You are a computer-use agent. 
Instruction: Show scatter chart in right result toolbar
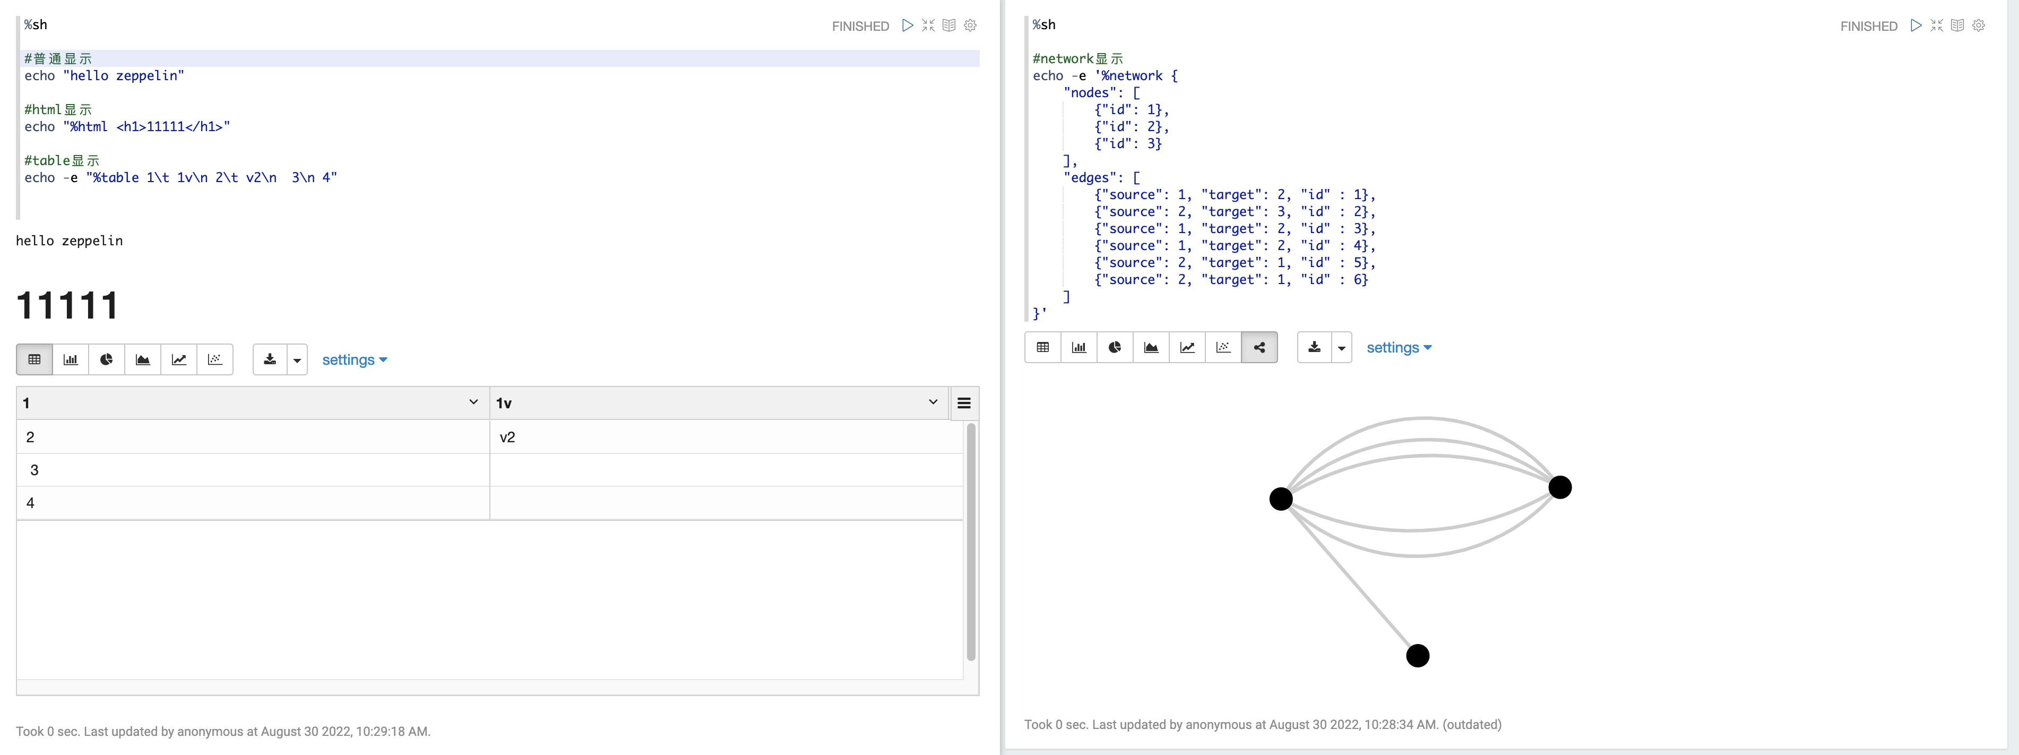[1223, 347]
